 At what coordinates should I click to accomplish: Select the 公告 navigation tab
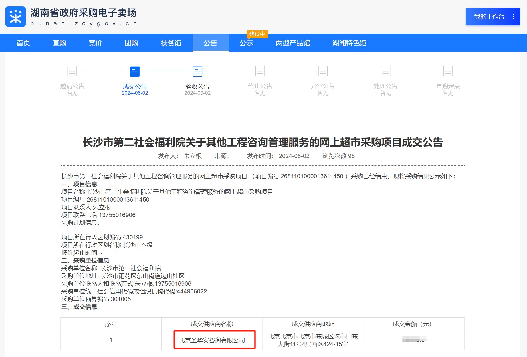210,43
